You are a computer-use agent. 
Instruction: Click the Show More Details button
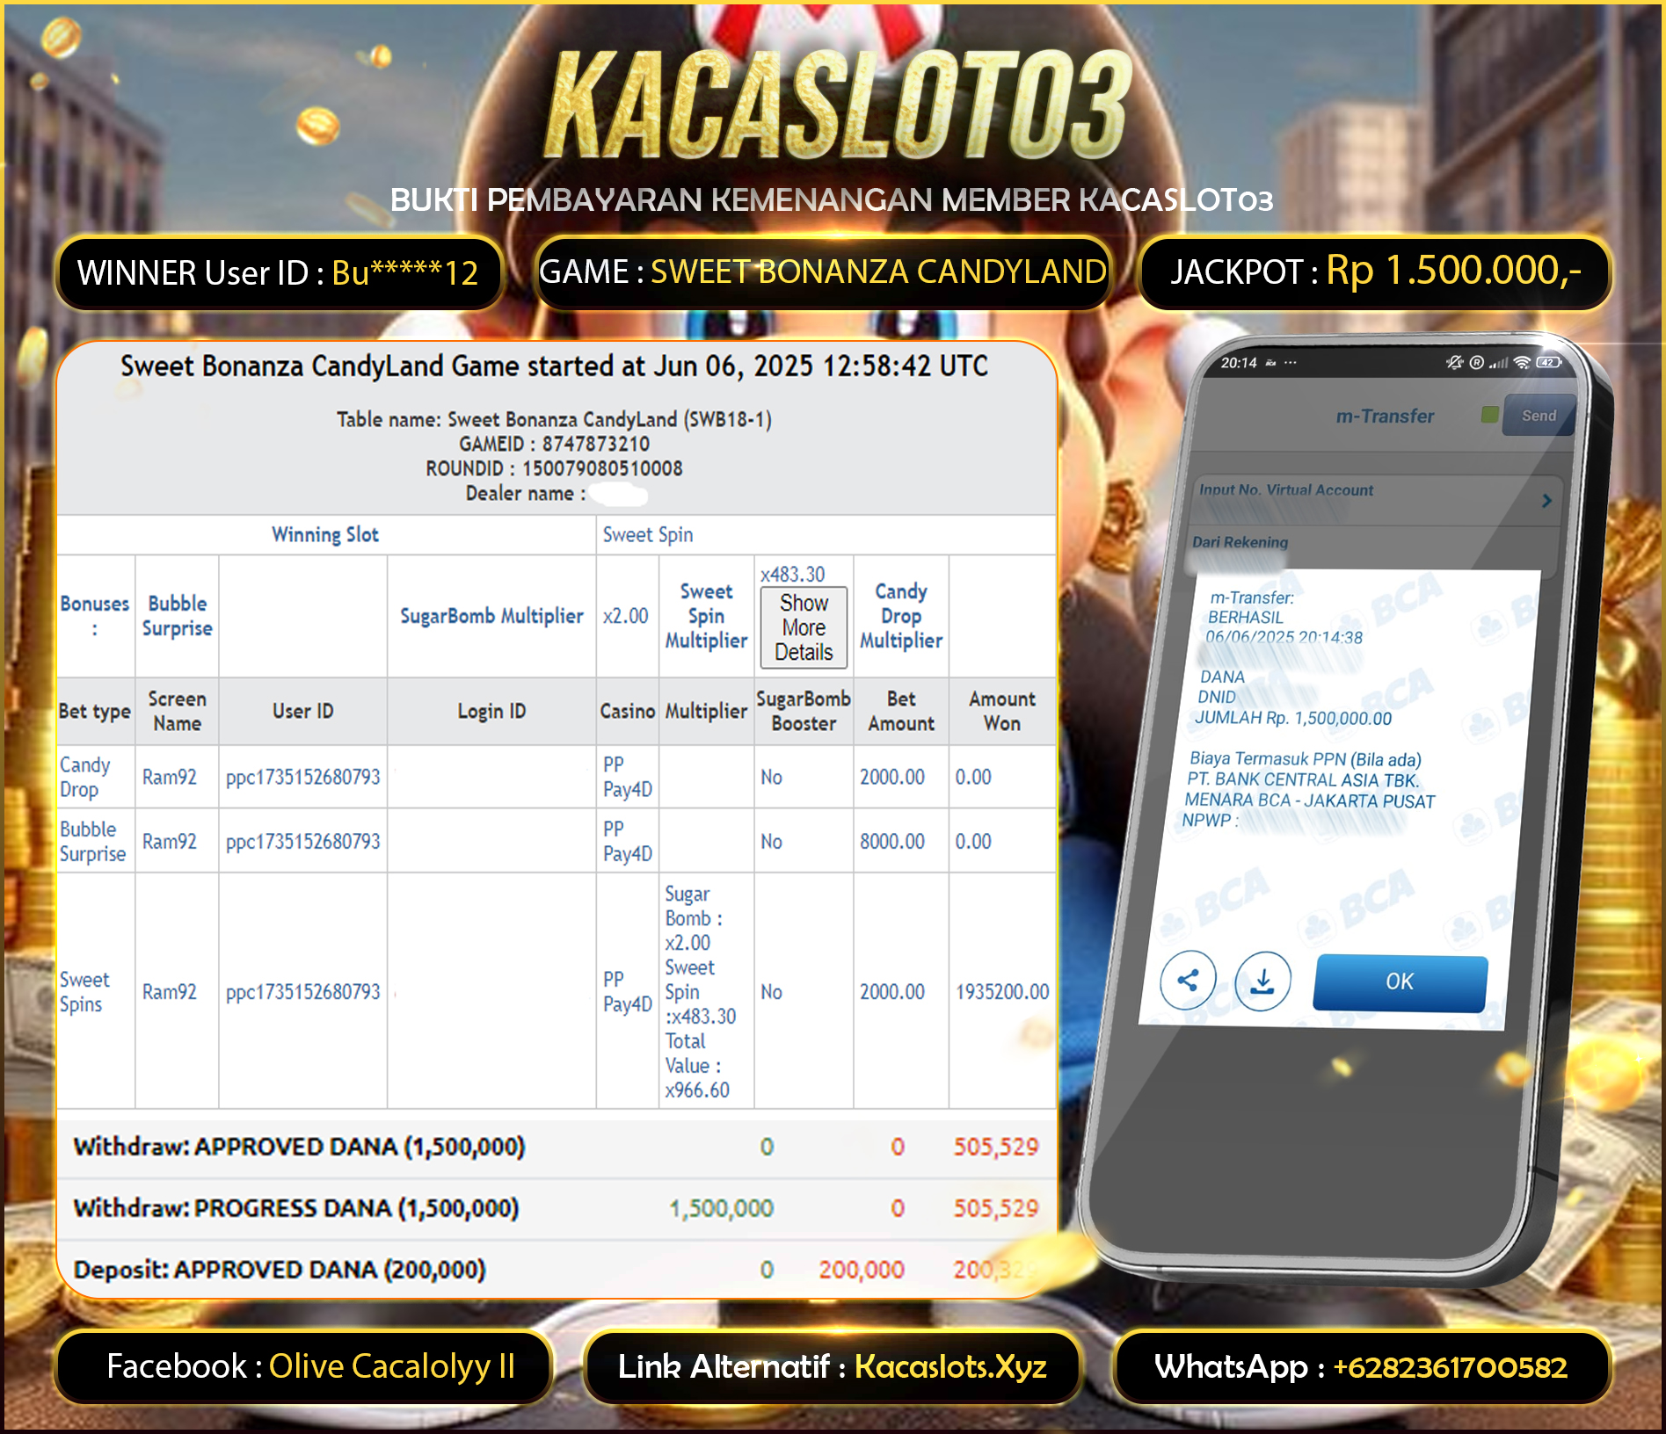tap(804, 627)
